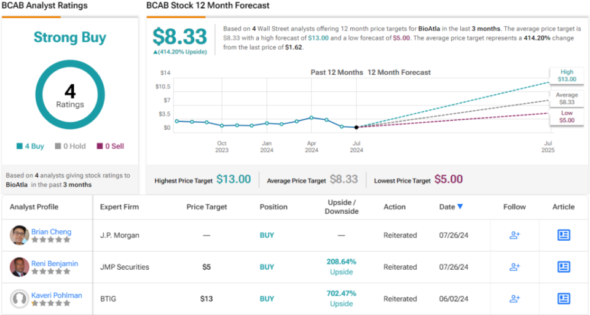Screen dimensions: 590x315
Task: Click the Low $5.00 forecast label on chart
Action: (x=567, y=117)
